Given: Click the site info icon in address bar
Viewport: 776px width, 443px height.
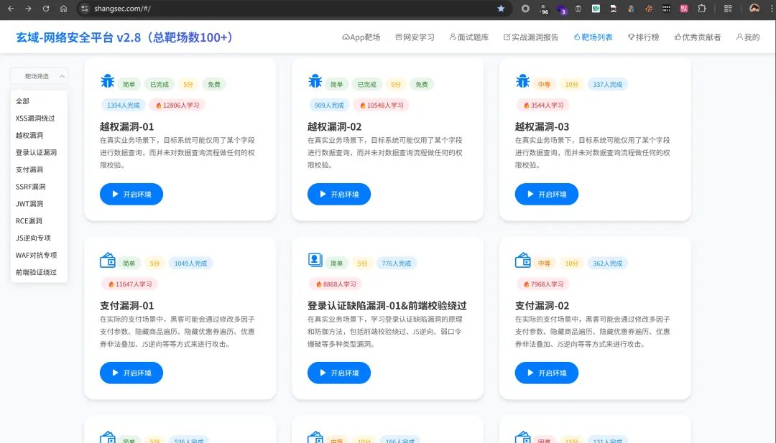Looking at the screenshot, I should (85, 9).
